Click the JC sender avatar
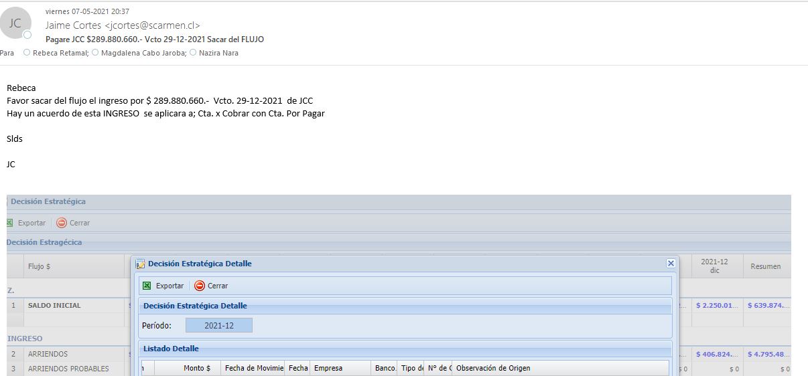 click(16, 23)
